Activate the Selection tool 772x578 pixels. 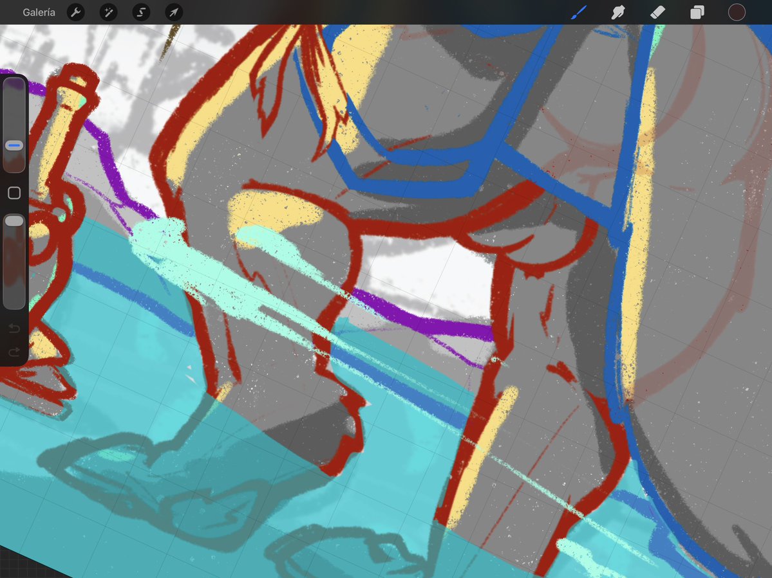[x=141, y=12]
